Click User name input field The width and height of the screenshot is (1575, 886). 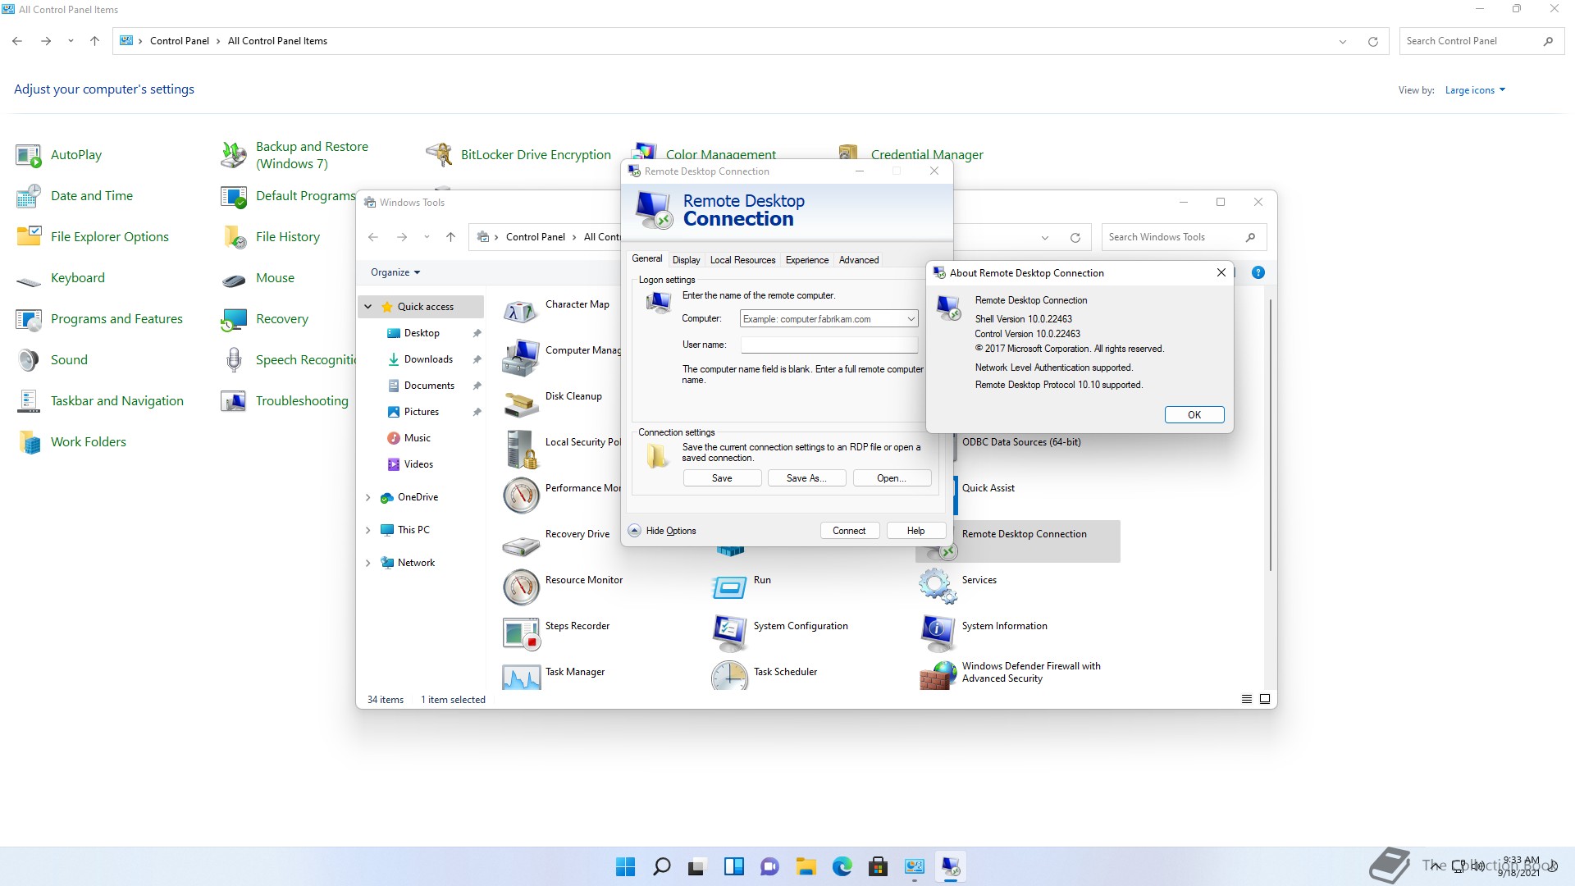pyautogui.click(x=829, y=345)
